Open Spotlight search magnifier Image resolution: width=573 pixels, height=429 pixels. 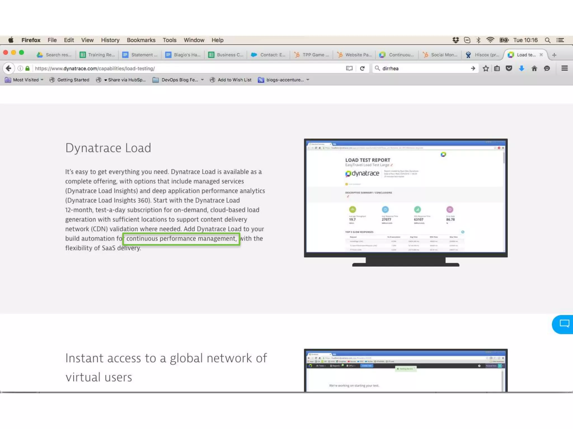point(548,40)
